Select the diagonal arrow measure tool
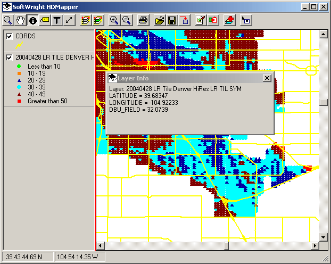 point(70,20)
